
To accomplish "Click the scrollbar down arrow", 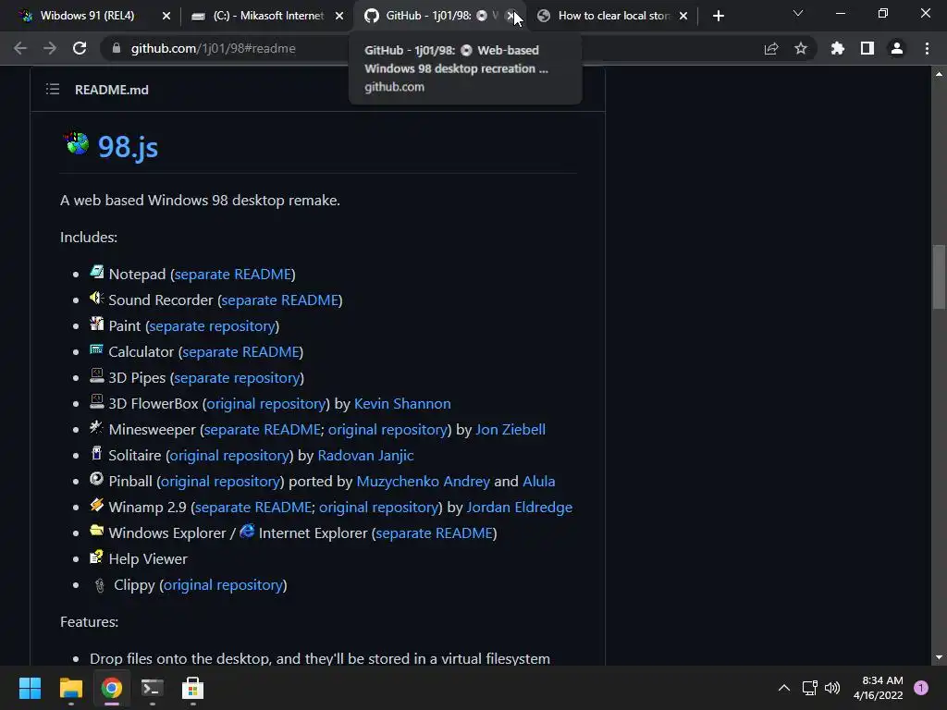I will click(x=939, y=657).
